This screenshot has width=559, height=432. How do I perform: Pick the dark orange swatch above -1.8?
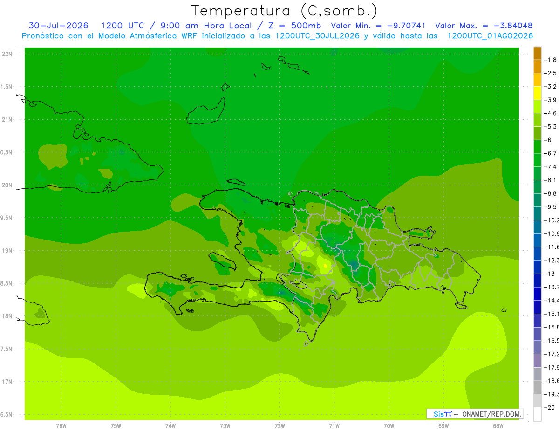click(x=537, y=53)
